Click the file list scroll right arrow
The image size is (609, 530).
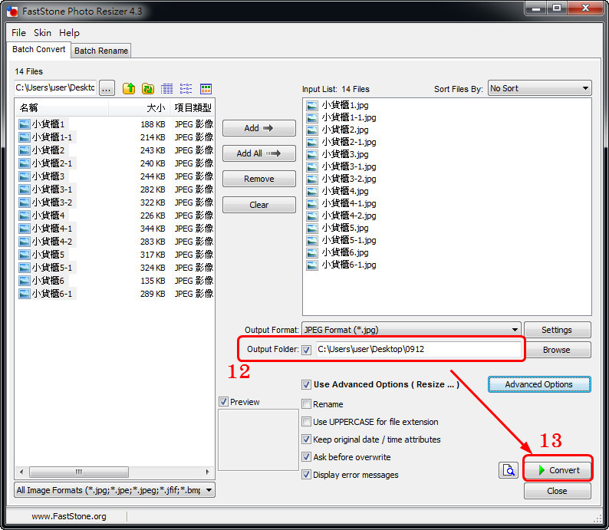pos(207,472)
